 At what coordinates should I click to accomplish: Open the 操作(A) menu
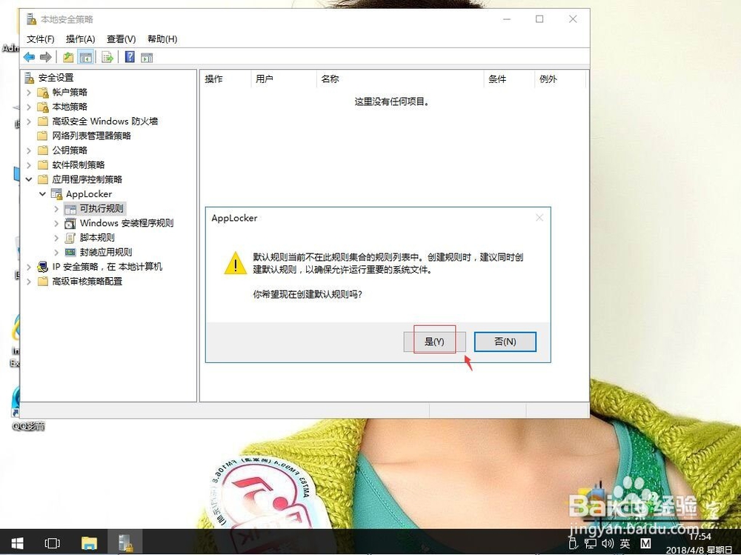coord(80,39)
